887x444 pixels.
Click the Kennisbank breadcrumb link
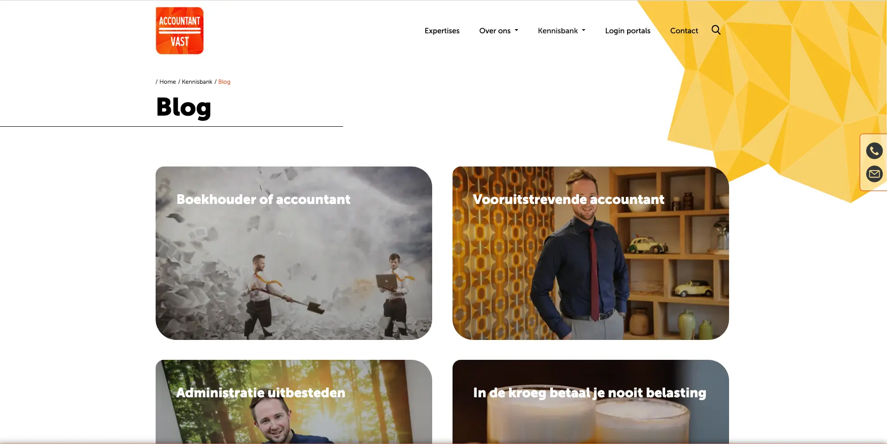[197, 82]
